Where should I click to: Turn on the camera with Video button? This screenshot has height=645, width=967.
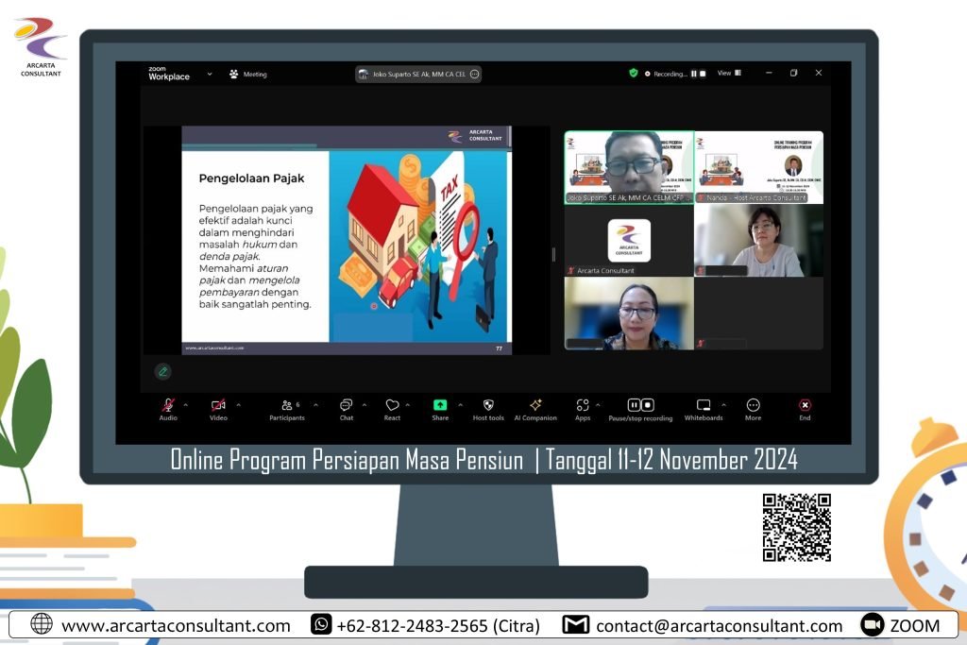(218, 405)
